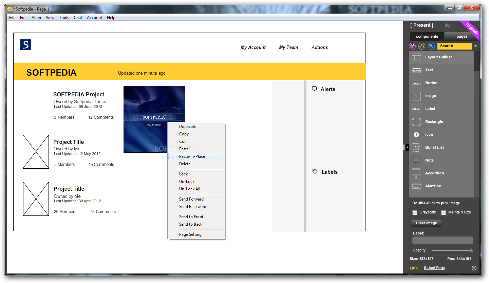
Task: Click the Addons link on canvas
Action: [x=320, y=48]
